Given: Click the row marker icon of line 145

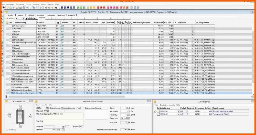Looking at the screenshot, I should [x=7, y=93].
